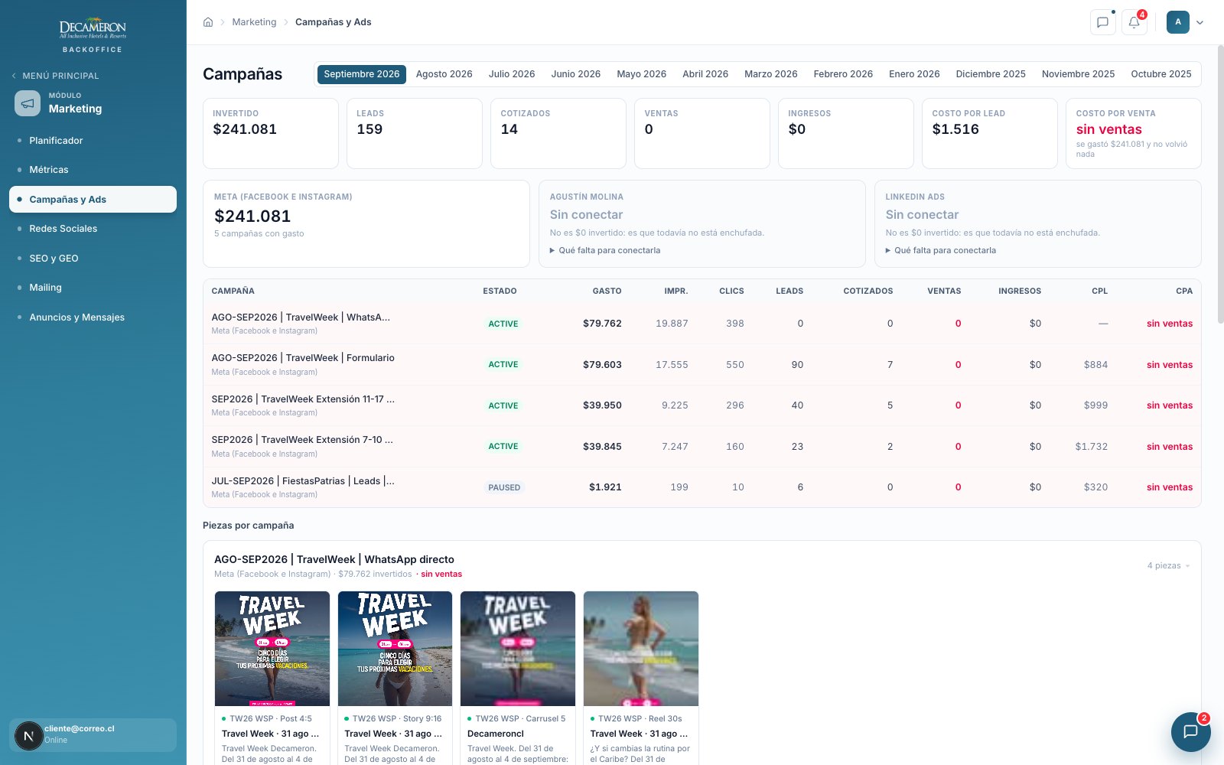Open the floating chat widget button
Screen dimensions: 1224x765
(x=1190, y=731)
